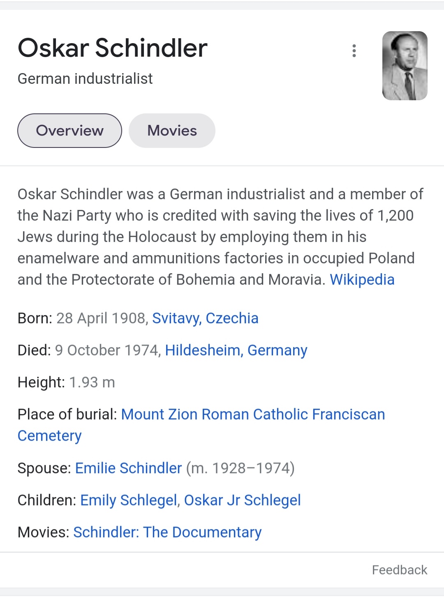Send feedback via the Feedback link
The height and width of the screenshot is (598, 444).
point(399,570)
